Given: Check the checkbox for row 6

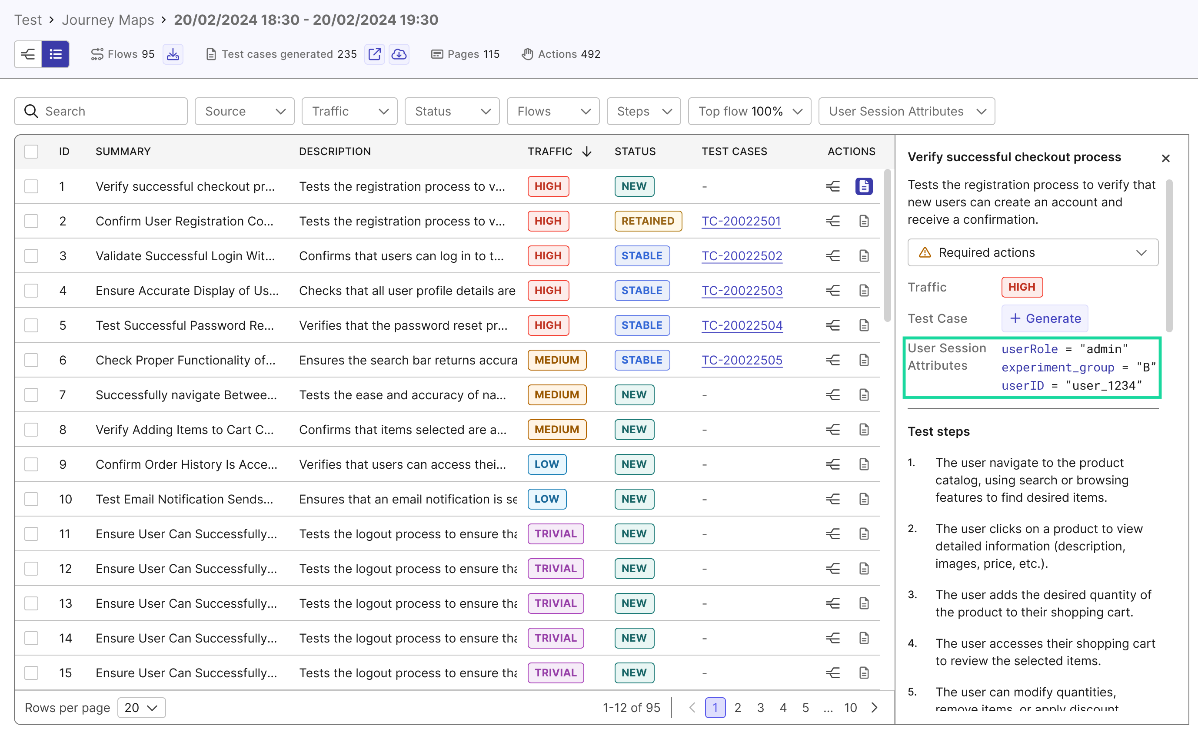Looking at the screenshot, I should [x=31, y=360].
